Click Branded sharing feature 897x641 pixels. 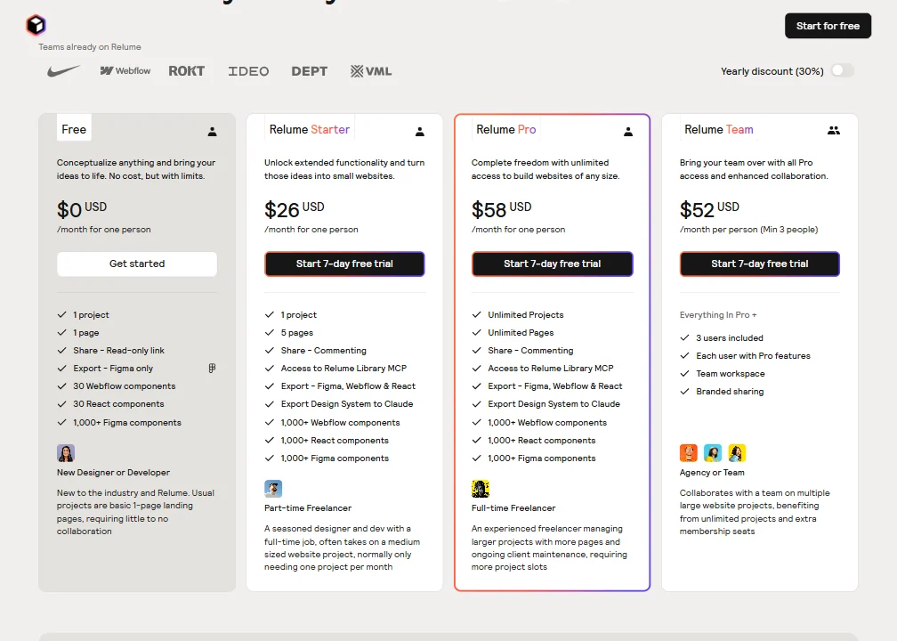pos(730,392)
